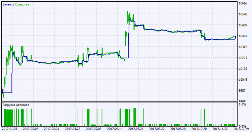Click the 9957 axis value
The height and width of the screenshot is (132, 252).
click(x=242, y=90)
